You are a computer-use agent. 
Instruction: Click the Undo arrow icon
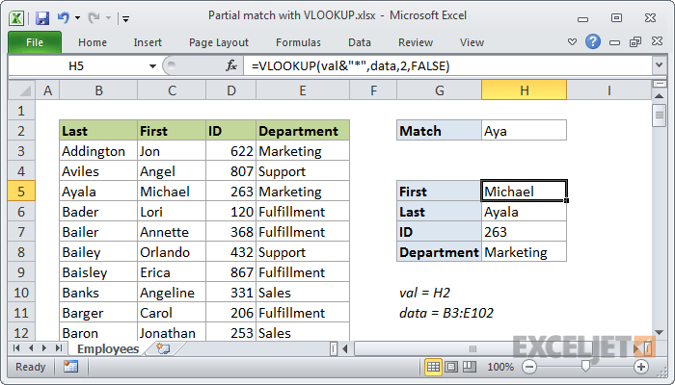pyautogui.click(x=64, y=17)
